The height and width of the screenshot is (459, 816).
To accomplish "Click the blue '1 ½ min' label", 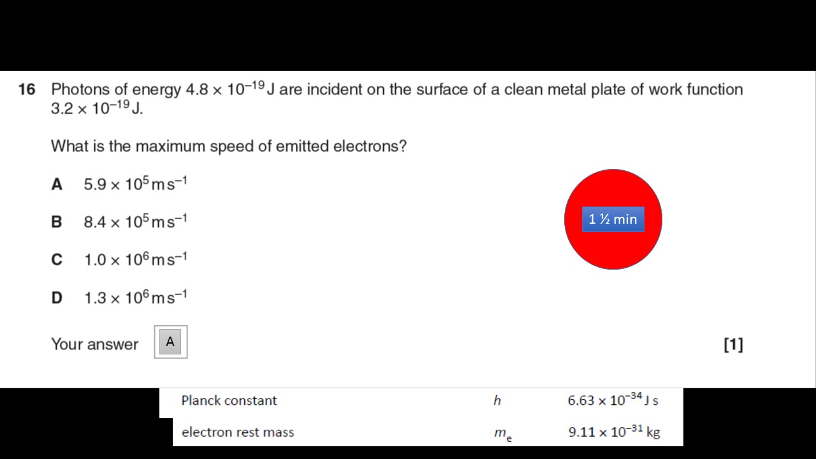I will click(x=613, y=219).
